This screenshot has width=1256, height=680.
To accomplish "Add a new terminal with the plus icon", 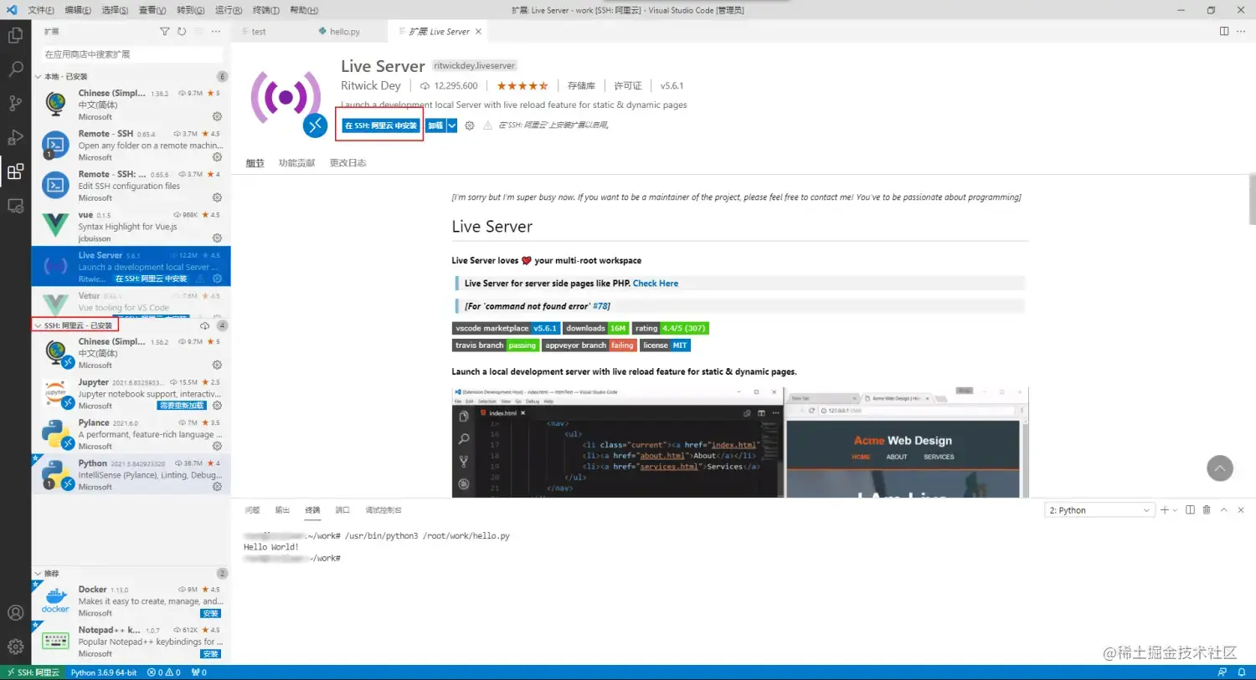I will point(1165,509).
